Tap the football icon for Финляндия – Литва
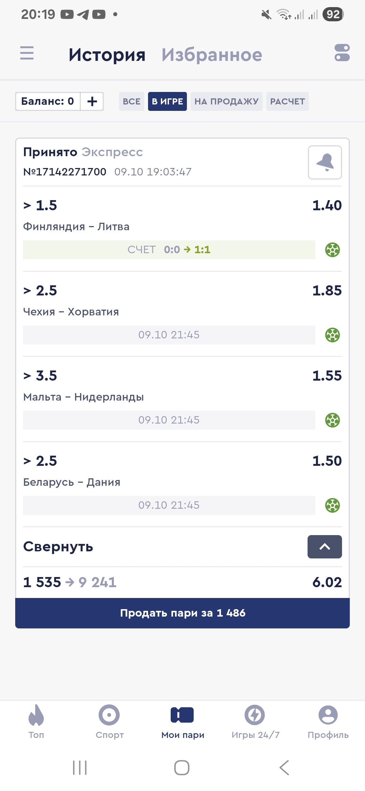Image resolution: width=365 pixels, height=791 pixels. (x=333, y=250)
